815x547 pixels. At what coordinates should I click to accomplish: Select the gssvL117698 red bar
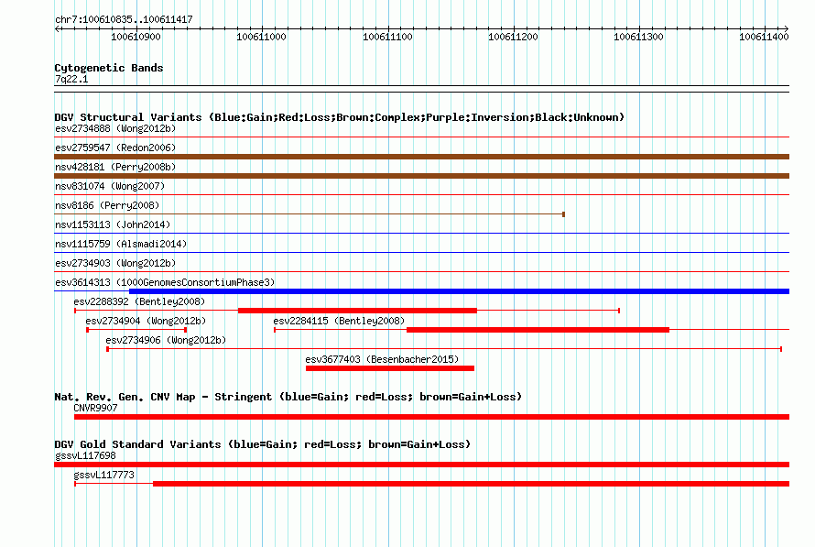pyautogui.click(x=421, y=465)
